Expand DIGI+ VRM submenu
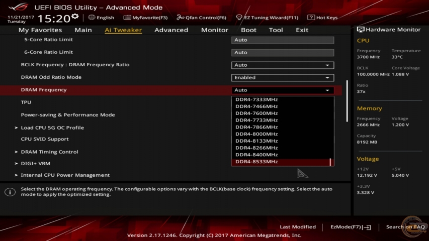The width and height of the screenshot is (429, 241). pos(35,163)
